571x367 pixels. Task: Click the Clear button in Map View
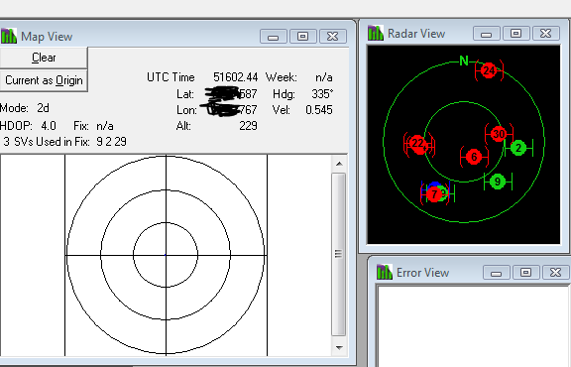44,58
